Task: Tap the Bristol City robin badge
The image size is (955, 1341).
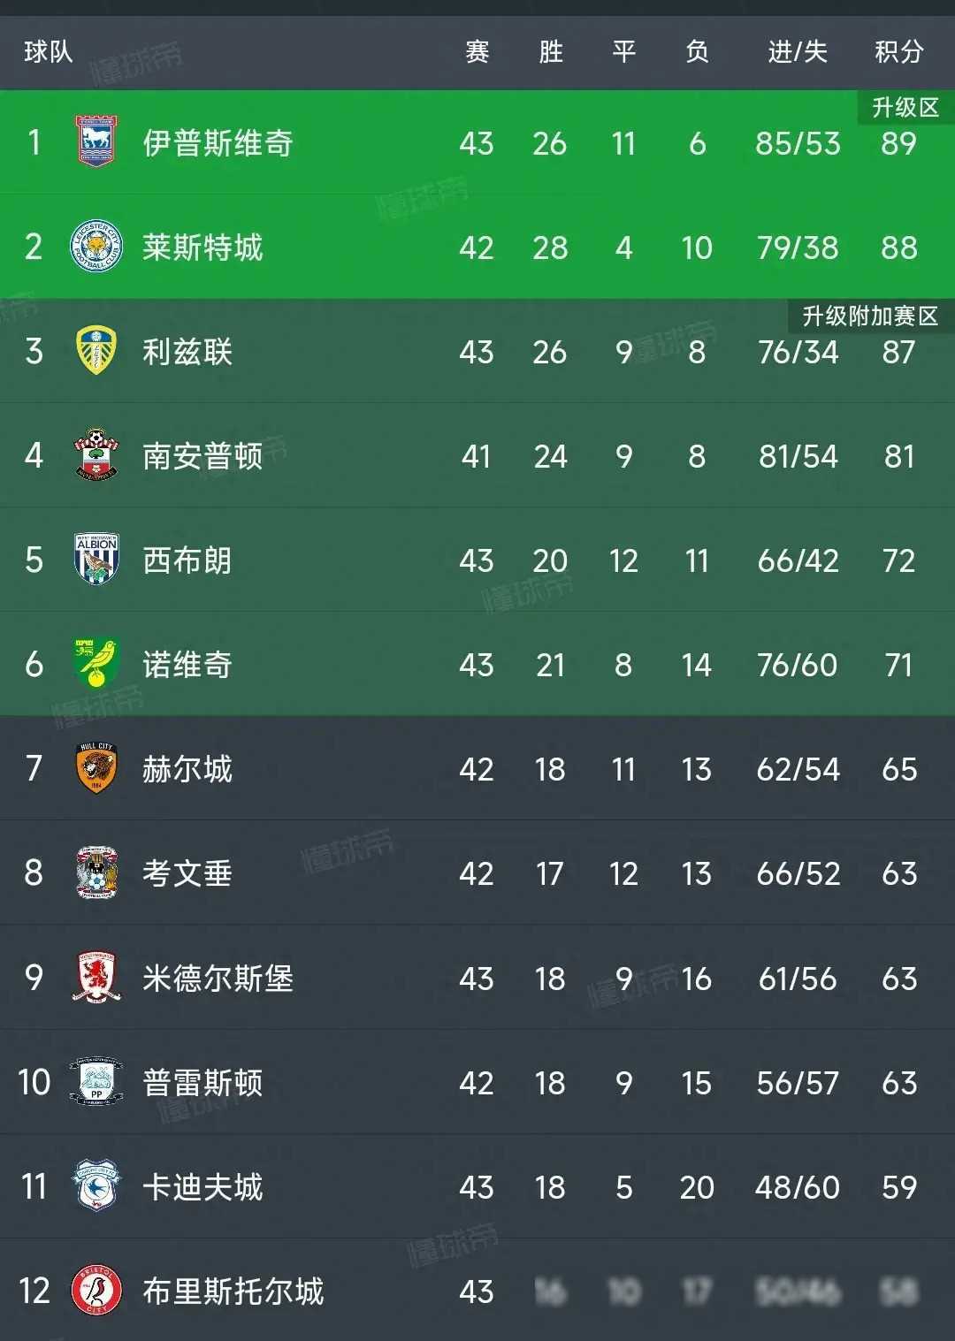Action: tap(96, 1290)
